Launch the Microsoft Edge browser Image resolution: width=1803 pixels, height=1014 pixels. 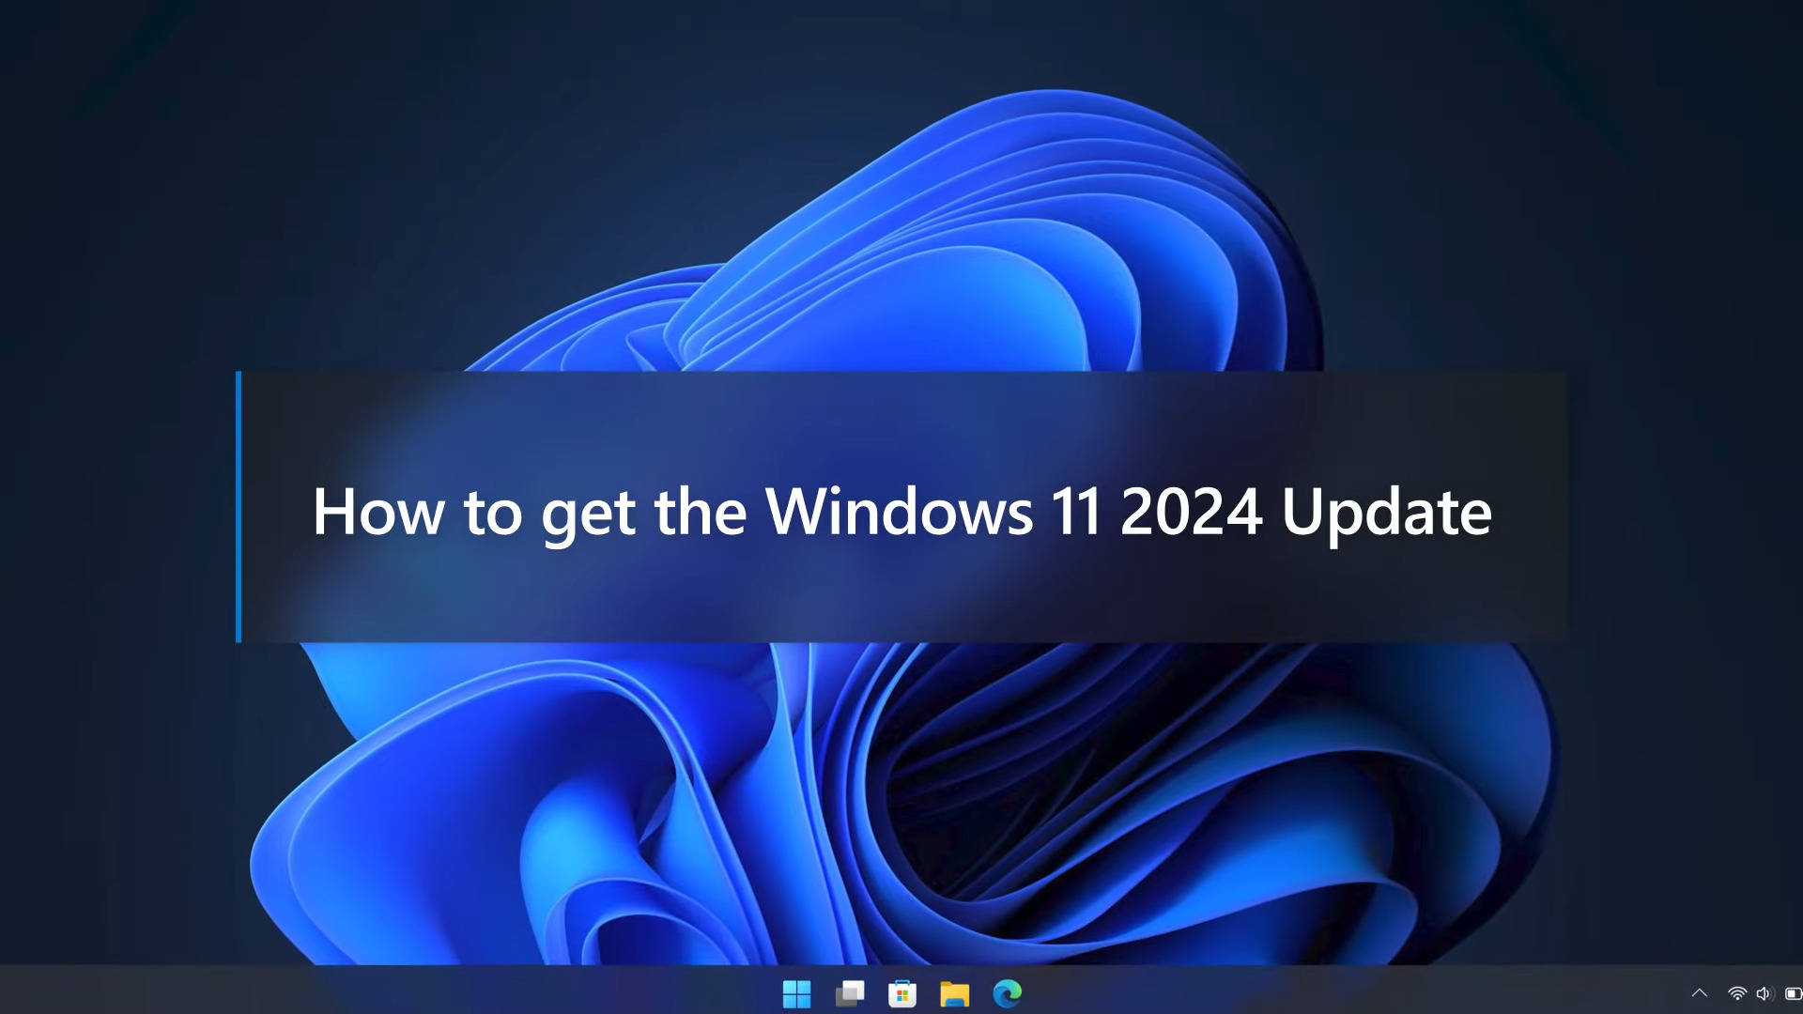(1008, 993)
